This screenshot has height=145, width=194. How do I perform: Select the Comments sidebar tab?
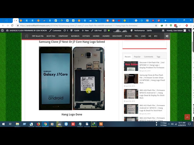(x=149, y=56)
